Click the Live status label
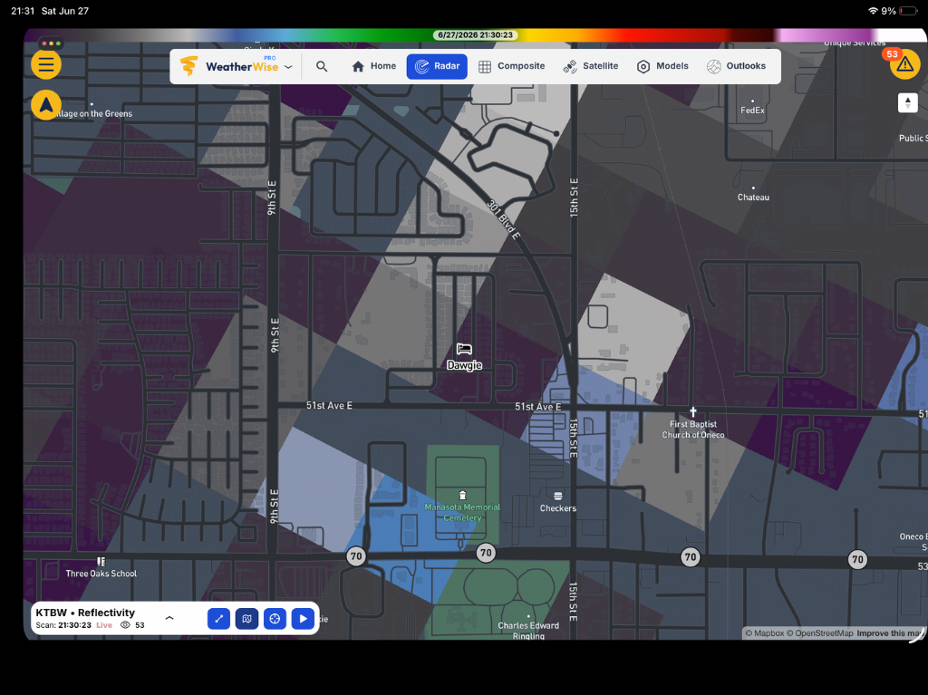 coord(104,625)
